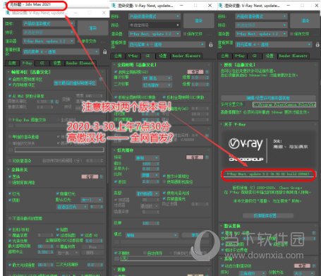Open 首次引擎 dropdown showing BF 算法
The width and height of the screenshot is (321, 276).
(x=157, y=78)
